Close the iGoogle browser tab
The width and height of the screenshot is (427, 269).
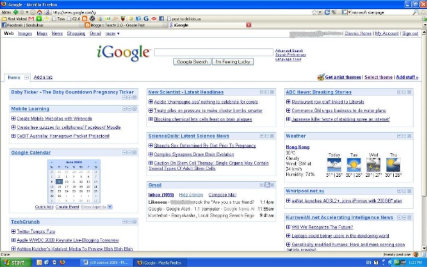tap(249, 25)
